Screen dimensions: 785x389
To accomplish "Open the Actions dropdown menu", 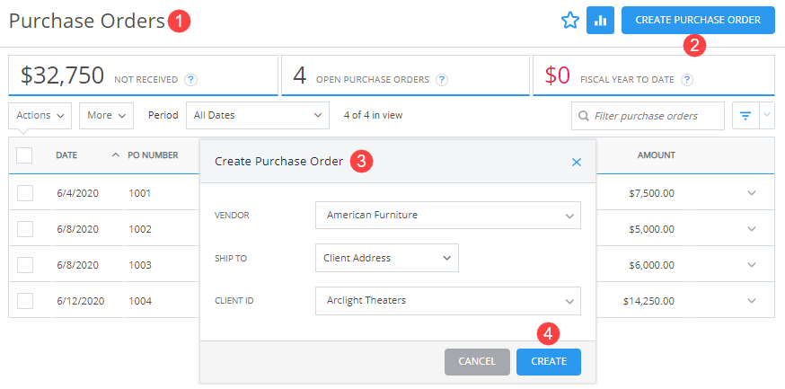I will tap(40, 116).
